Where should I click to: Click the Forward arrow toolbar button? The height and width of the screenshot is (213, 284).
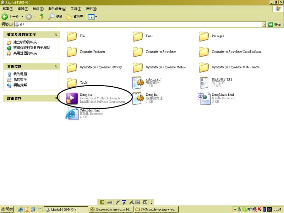tap(29, 17)
